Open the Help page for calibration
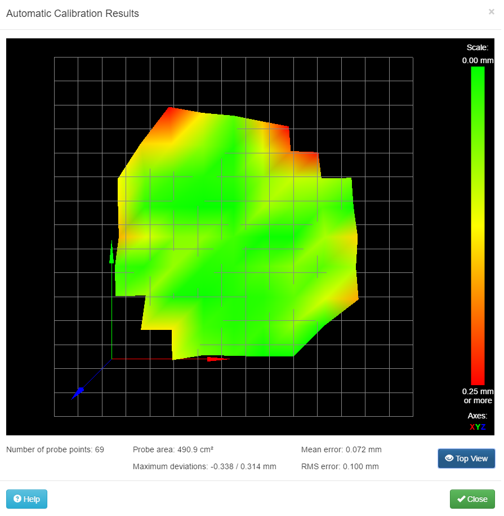Screen dimensions: 504x516 coord(26,499)
